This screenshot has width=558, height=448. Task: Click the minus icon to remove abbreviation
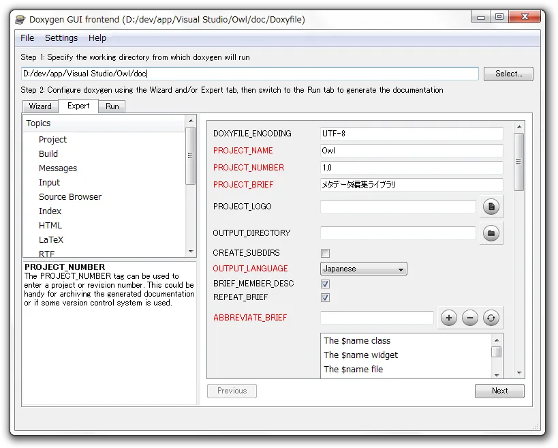470,318
